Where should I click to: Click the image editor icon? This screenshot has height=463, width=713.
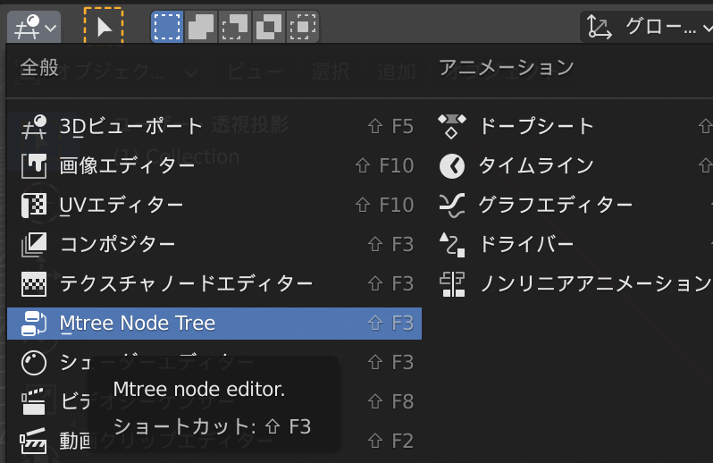click(34, 166)
